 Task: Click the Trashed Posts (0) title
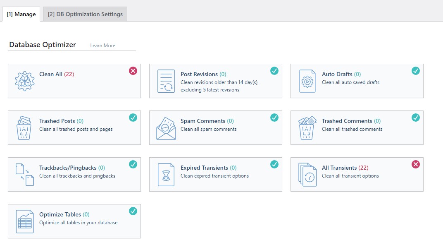click(61, 121)
